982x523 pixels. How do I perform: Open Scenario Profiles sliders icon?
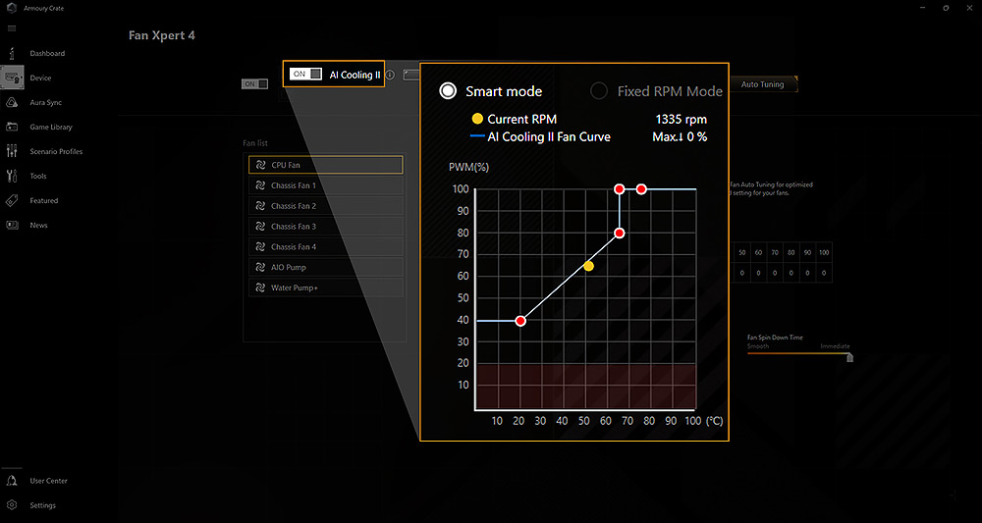click(x=12, y=151)
